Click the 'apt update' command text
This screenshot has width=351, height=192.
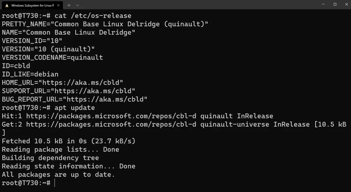(x=75, y=108)
